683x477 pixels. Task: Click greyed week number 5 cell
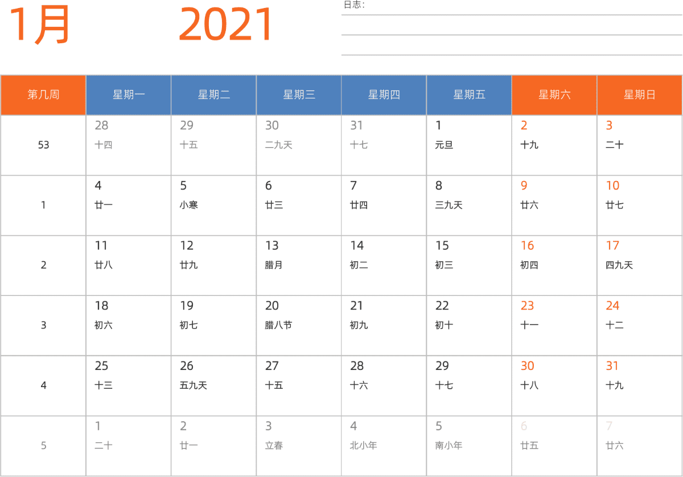[x=43, y=446]
